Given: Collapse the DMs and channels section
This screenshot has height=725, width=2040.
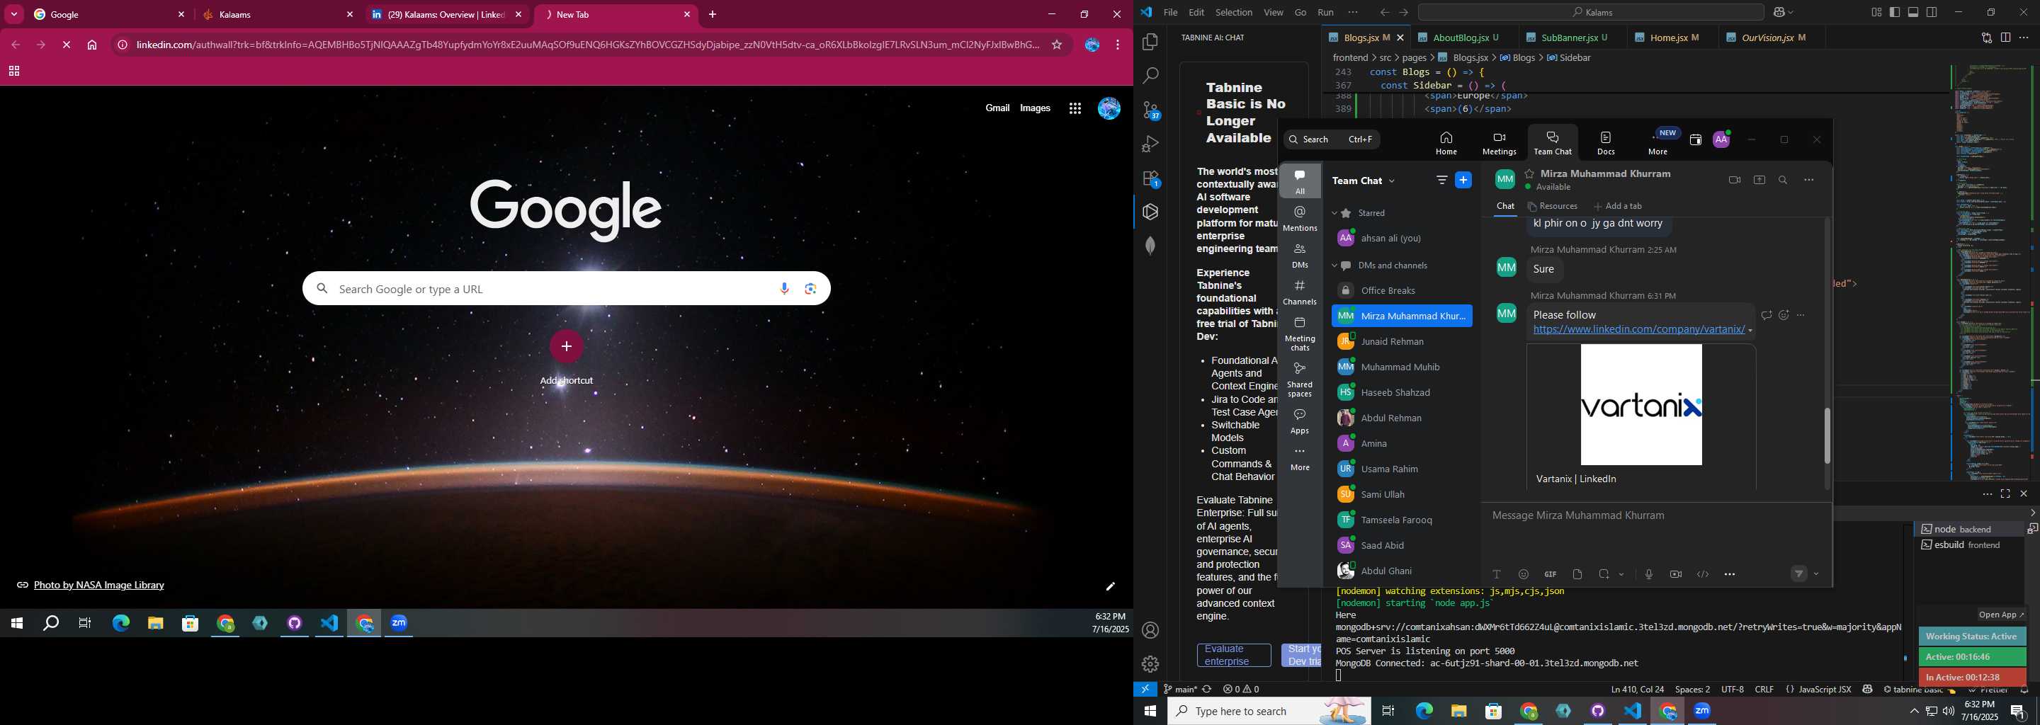Looking at the screenshot, I should pyautogui.click(x=1334, y=266).
